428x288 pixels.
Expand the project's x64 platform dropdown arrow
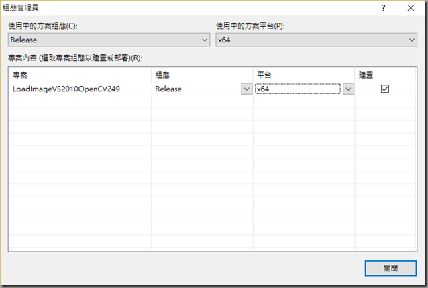click(348, 89)
